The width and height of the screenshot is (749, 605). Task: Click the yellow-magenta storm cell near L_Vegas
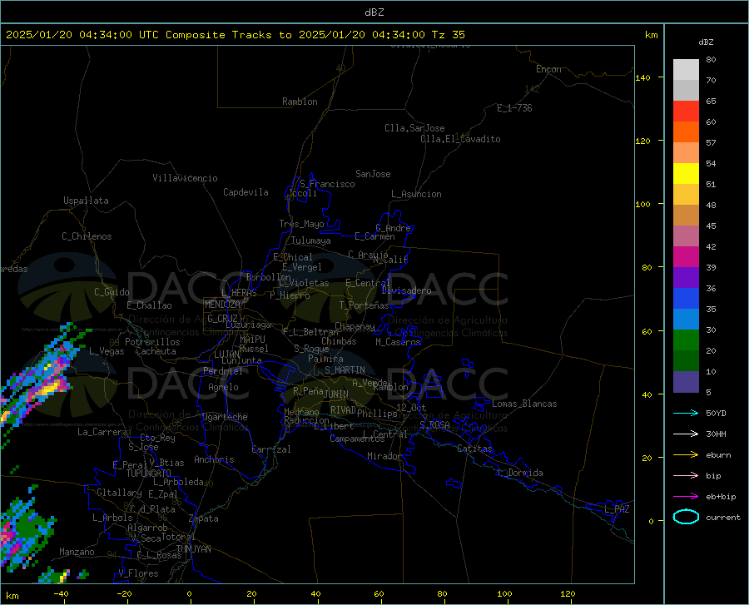point(48,389)
